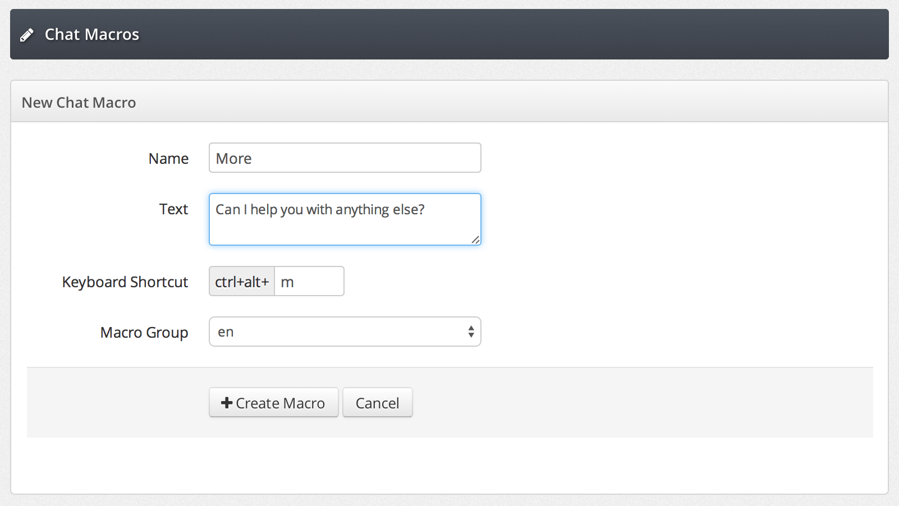Viewport: 899px width, 506px height.
Task: Click the Chat Macros page title
Action: coord(92,35)
